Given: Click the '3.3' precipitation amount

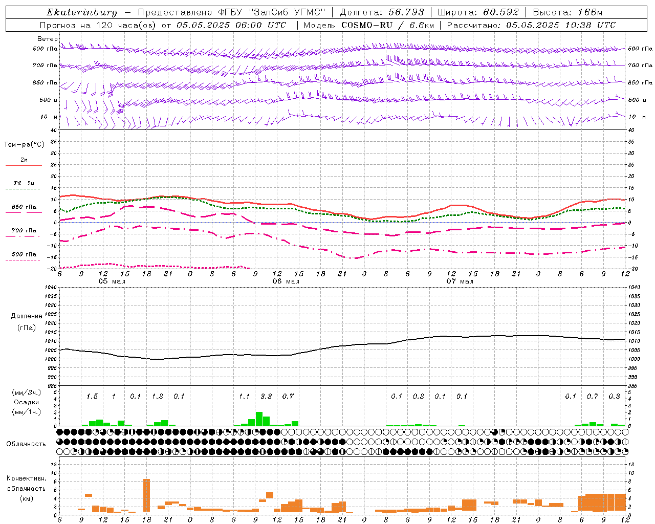Looking at the screenshot, I should (266, 396).
